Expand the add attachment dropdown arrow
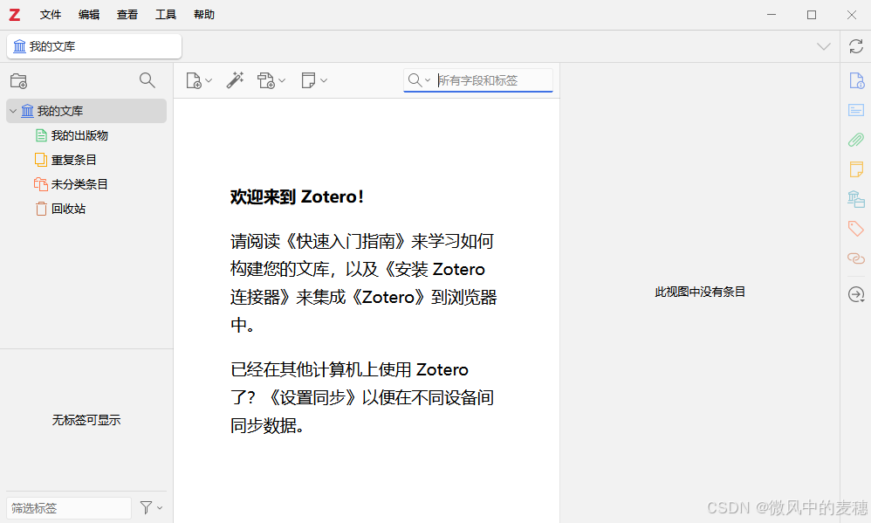Screen dimensions: 871x523 282,80
